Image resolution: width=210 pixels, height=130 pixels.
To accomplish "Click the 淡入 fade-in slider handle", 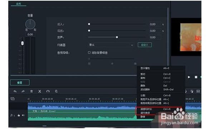I will [89, 24].
